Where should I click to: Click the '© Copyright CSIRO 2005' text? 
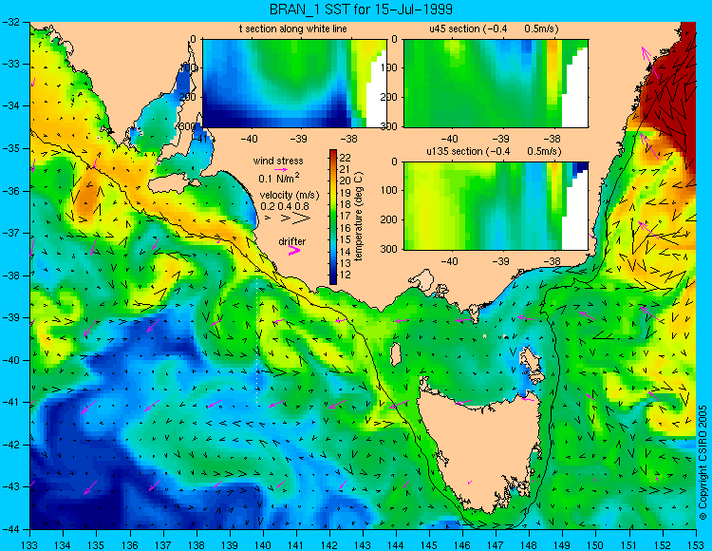(703, 463)
